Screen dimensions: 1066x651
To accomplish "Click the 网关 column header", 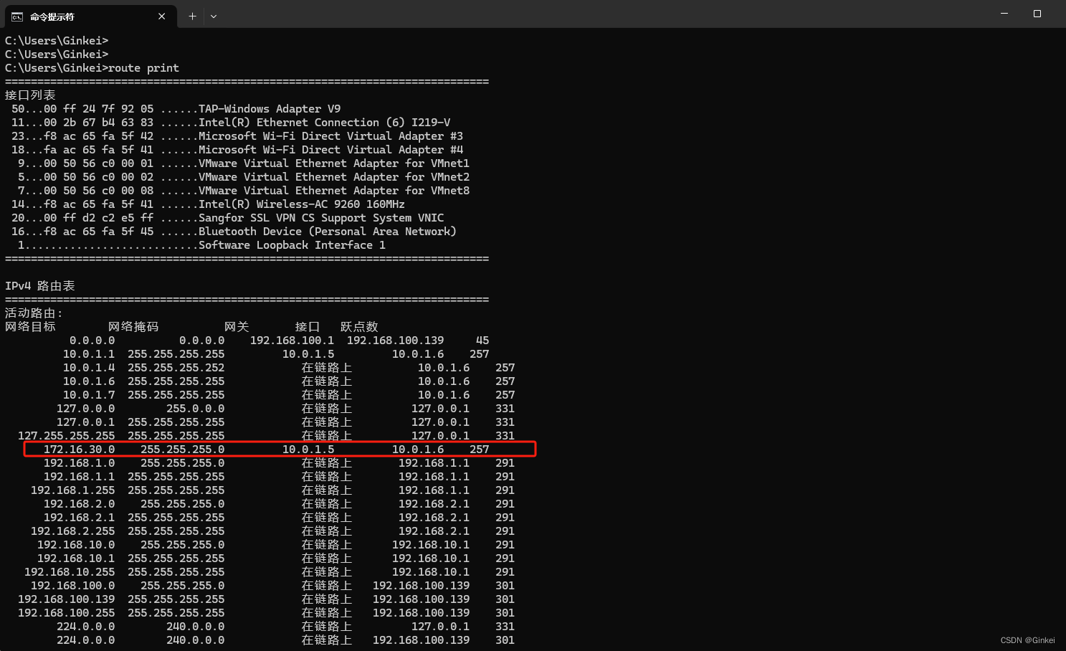I will point(237,327).
